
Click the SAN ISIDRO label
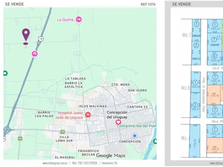[138, 90]
